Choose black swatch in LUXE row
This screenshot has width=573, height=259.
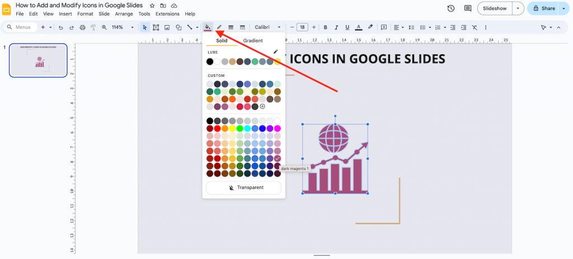(210, 62)
